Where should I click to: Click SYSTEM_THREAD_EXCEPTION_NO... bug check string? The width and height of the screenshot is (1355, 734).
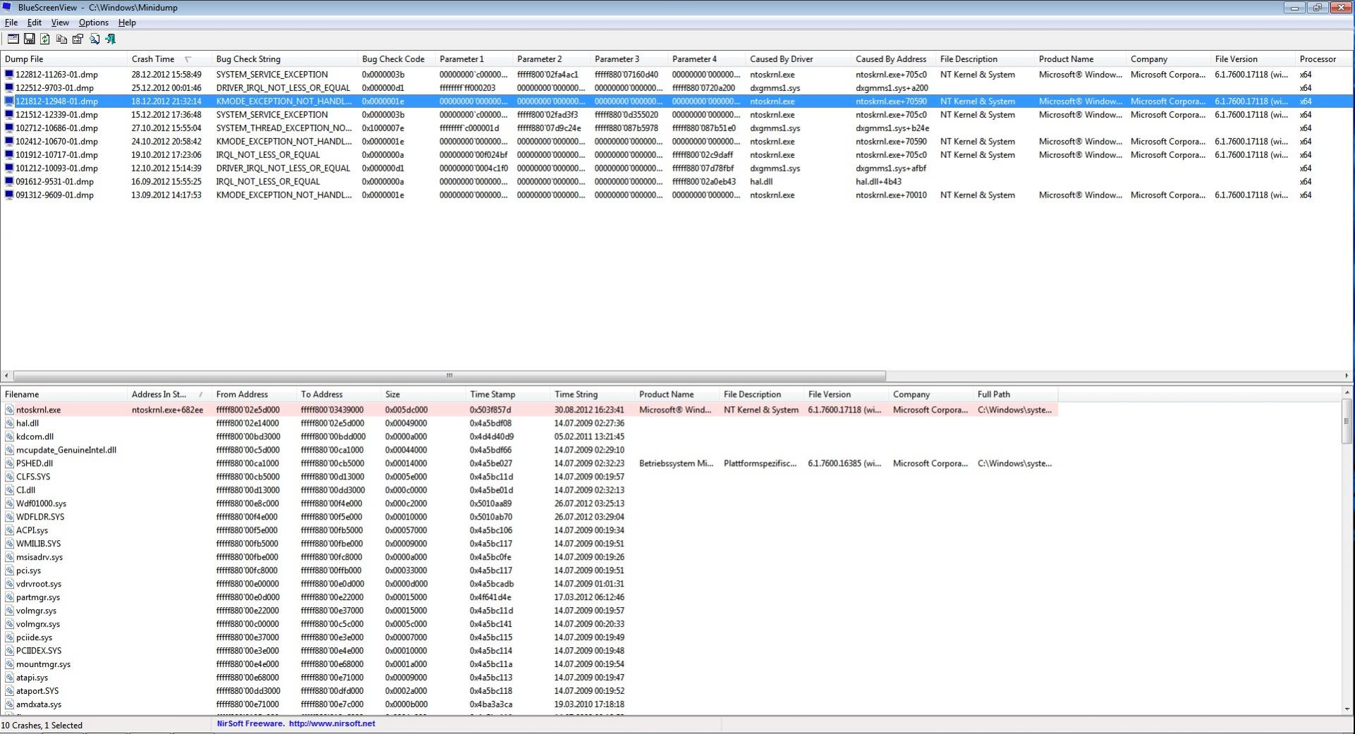coord(284,128)
